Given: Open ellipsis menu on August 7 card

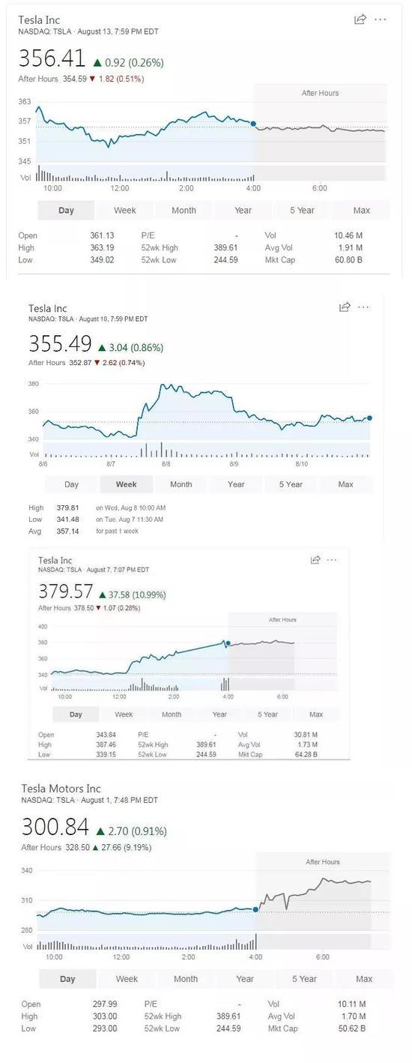Looking at the screenshot, I should coord(333,560).
